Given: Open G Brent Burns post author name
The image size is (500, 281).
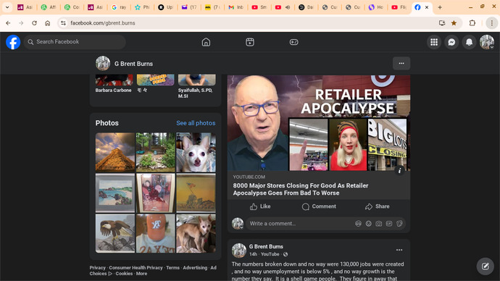Looking at the screenshot, I should point(266,246).
